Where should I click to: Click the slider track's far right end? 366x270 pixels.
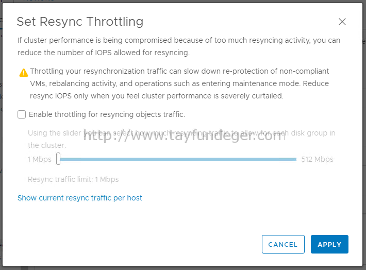295,159
